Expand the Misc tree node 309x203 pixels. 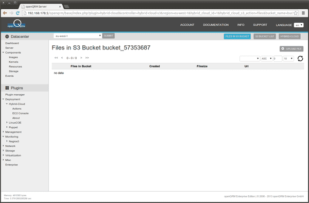pos(4,160)
